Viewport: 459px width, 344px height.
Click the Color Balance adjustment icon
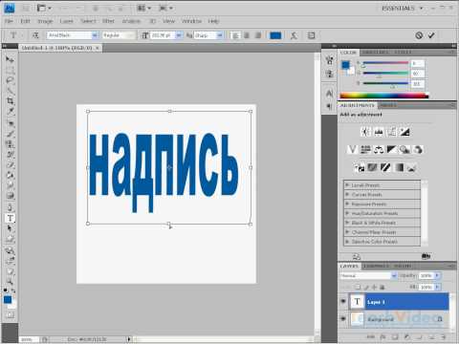point(379,149)
